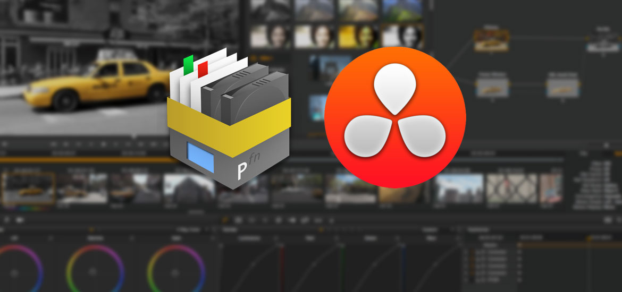
Task: Select the orange-outlined taxi clip thumbnail
Action: pos(29,188)
